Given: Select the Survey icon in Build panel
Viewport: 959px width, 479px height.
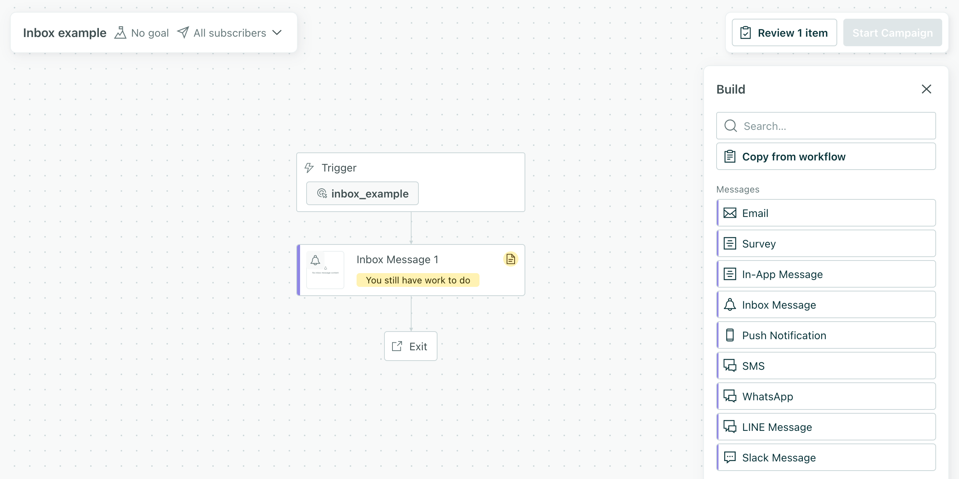Looking at the screenshot, I should pyautogui.click(x=730, y=243).
